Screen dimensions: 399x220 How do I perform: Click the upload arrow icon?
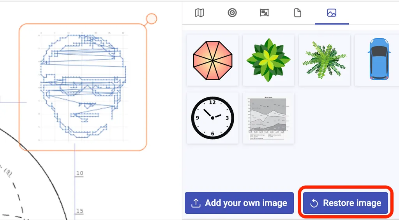(196, 203)
